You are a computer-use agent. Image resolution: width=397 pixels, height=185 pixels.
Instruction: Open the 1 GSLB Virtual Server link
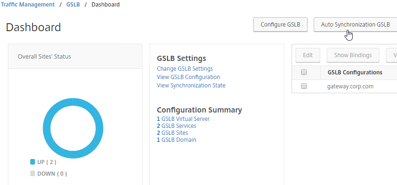pos(183,119)
